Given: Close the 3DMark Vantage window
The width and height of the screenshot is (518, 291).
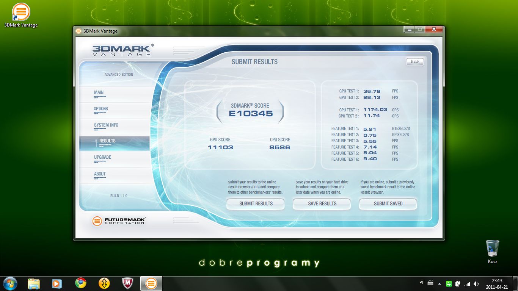Looking at the screenshot, I should coord(433,29).
